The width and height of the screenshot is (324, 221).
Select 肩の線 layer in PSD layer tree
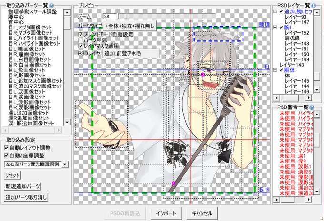coord(292,38)
